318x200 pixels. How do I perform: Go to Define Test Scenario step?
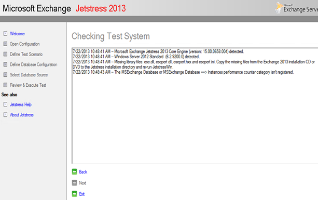[26, 54]
